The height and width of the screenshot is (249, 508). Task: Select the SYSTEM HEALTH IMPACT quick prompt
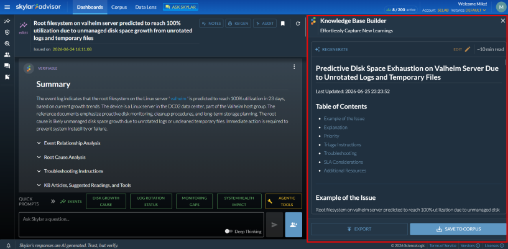239,201
